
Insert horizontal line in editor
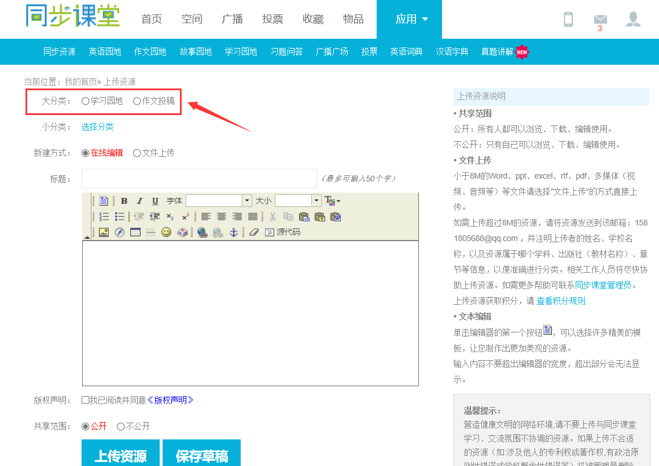[151, 232]
